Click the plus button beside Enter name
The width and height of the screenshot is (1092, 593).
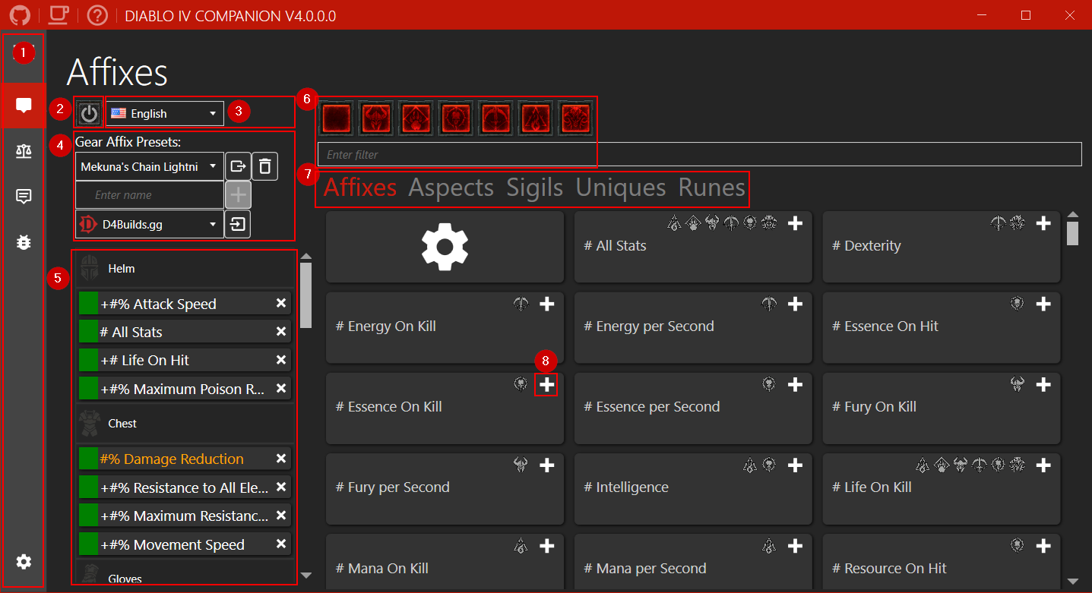click(x=239, y=195)
